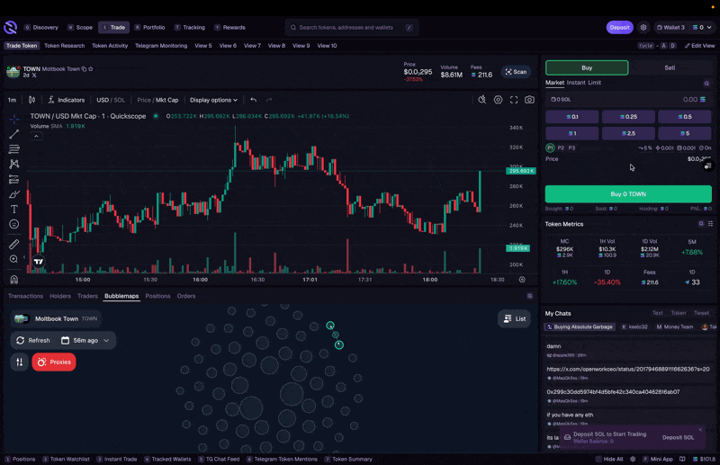
Task: Select the chart patterns drawing tool
Action: 14,164
